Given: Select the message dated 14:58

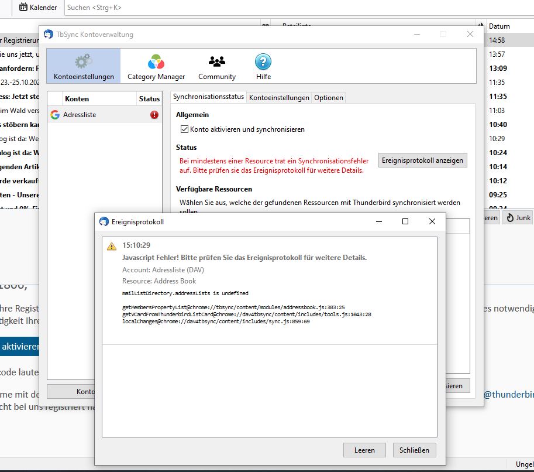Looking at the screenshot, I should [x=497, y=40].
